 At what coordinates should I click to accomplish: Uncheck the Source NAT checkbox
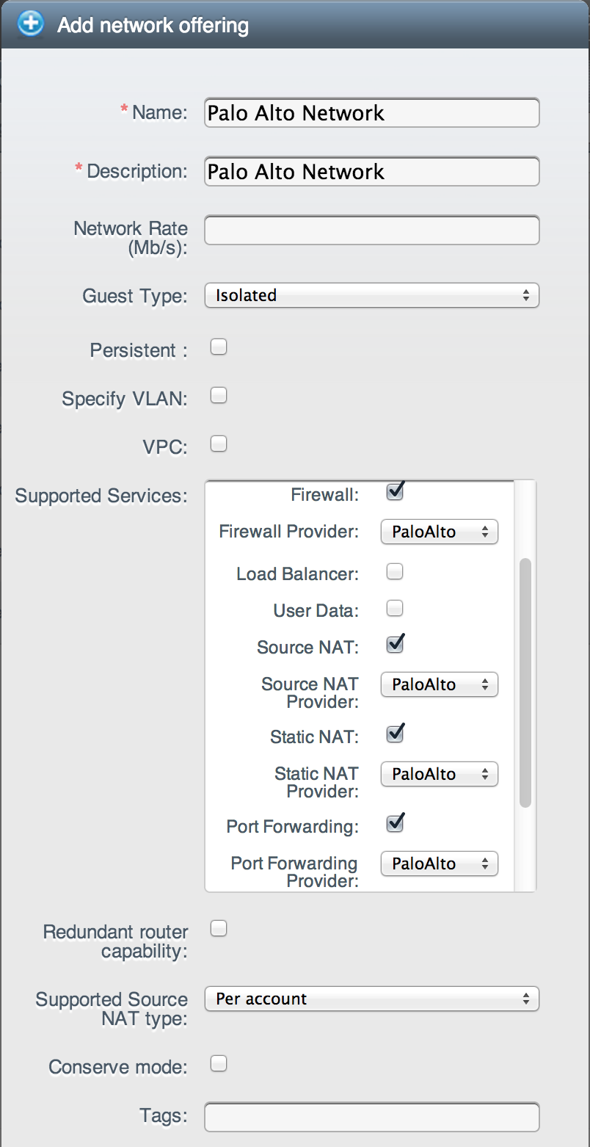tap(395, 645)
